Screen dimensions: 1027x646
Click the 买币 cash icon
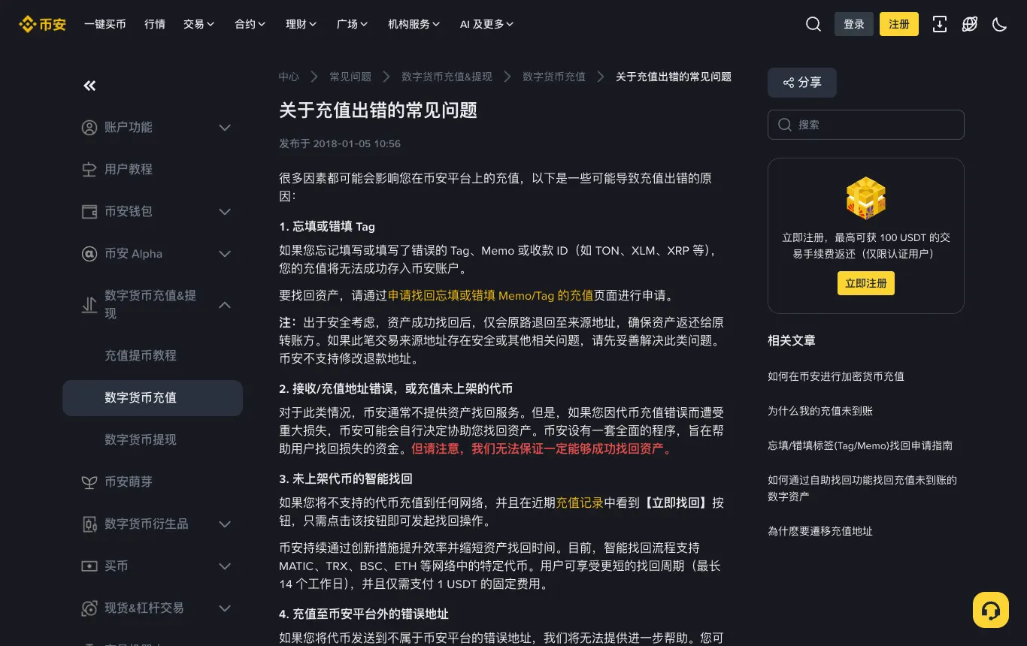(89, 566)
